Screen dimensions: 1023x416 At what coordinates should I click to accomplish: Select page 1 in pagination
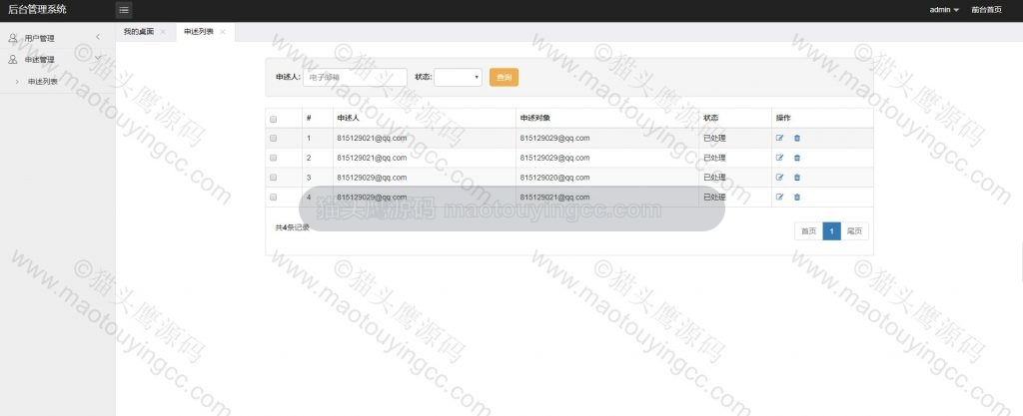tap(832, 231)
